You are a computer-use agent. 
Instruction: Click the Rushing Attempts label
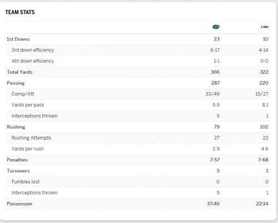31,138
